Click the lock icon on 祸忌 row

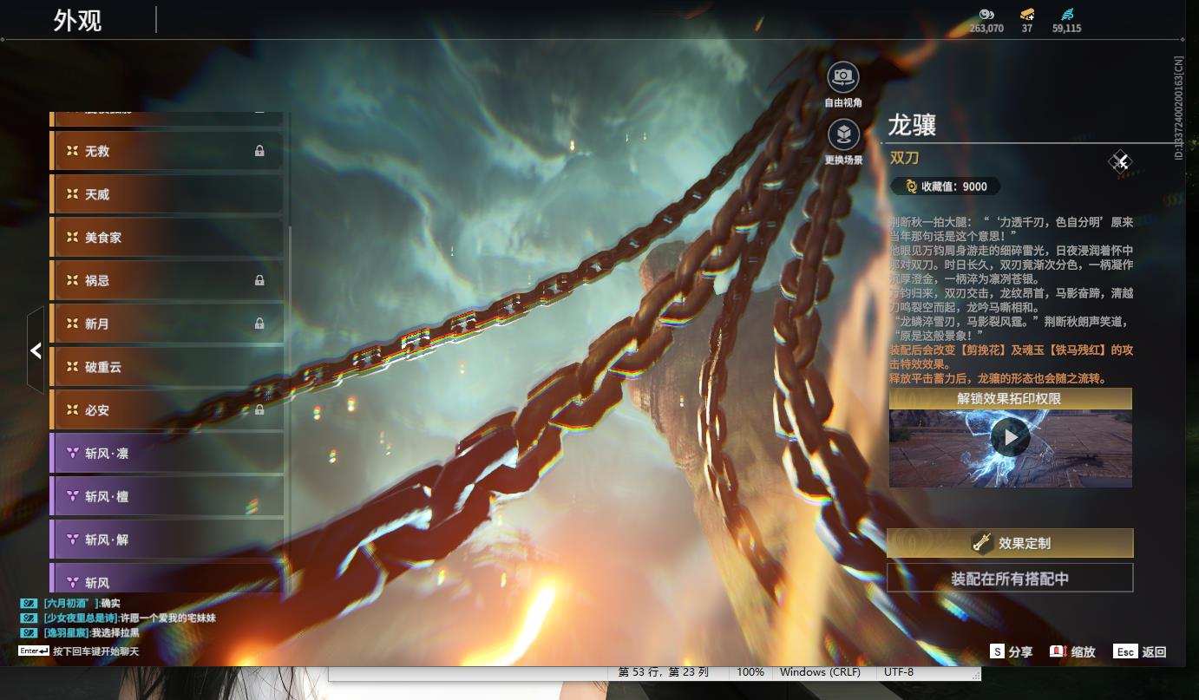click(259, 280)
